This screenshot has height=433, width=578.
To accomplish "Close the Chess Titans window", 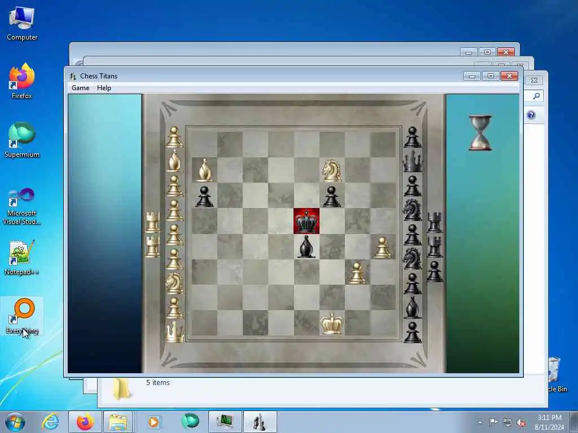I will click(509, 76).
